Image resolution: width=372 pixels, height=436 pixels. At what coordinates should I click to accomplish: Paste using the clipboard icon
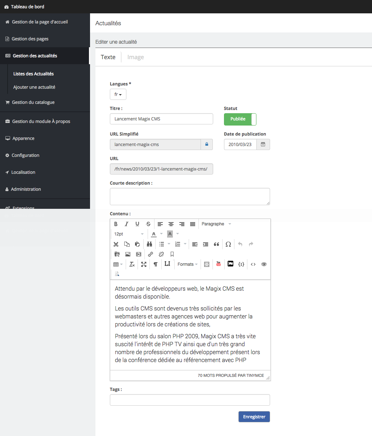137,244
